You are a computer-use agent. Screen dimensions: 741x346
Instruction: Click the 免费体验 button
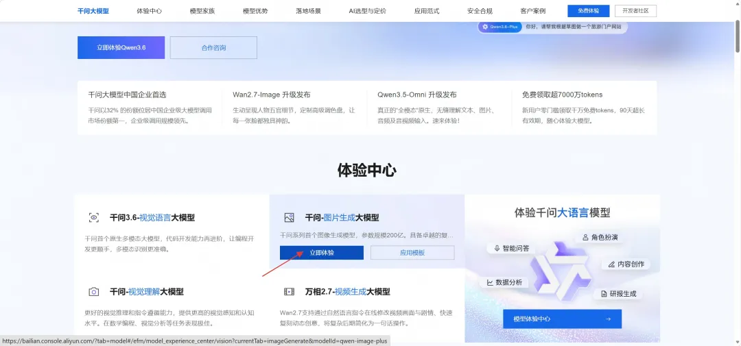click(589, 11)
